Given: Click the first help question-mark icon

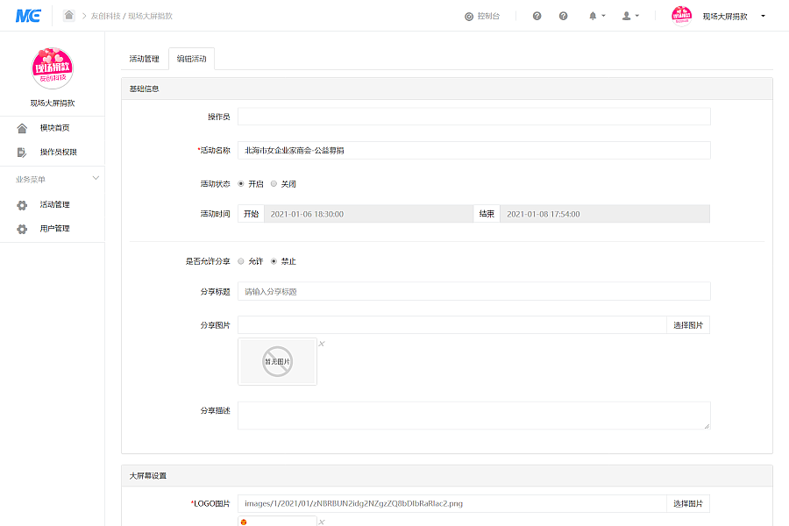Looking at the screenshot, I should coord(537,16).
